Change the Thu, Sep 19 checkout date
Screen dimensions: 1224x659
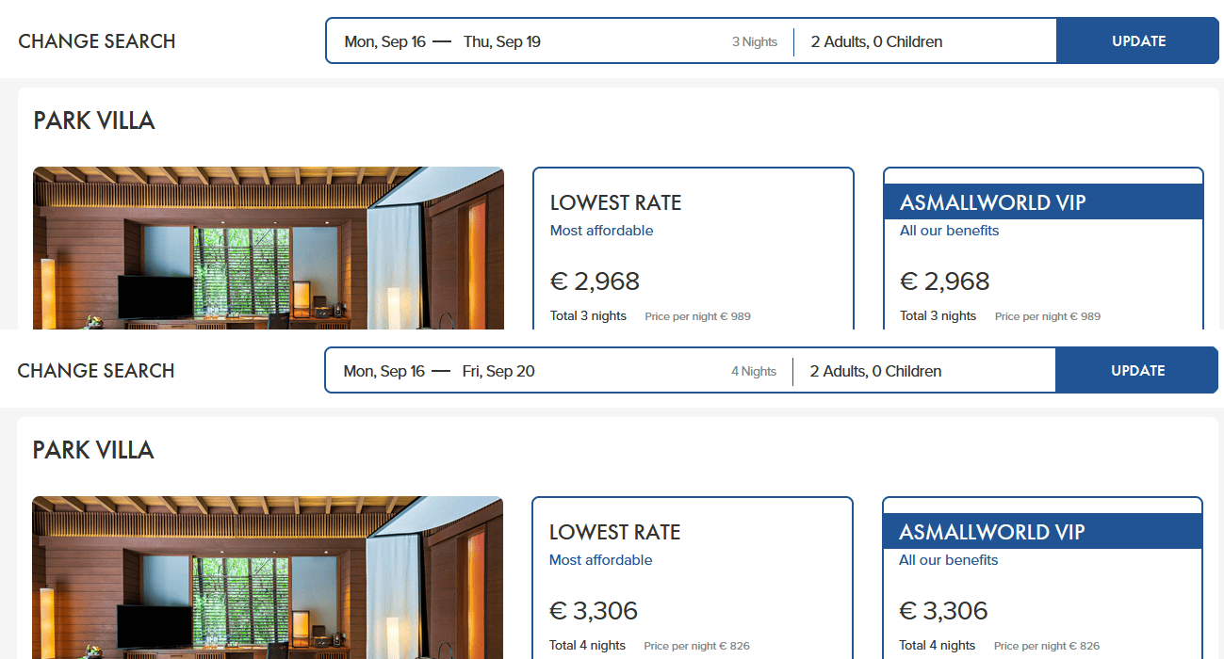pos(501,41)
